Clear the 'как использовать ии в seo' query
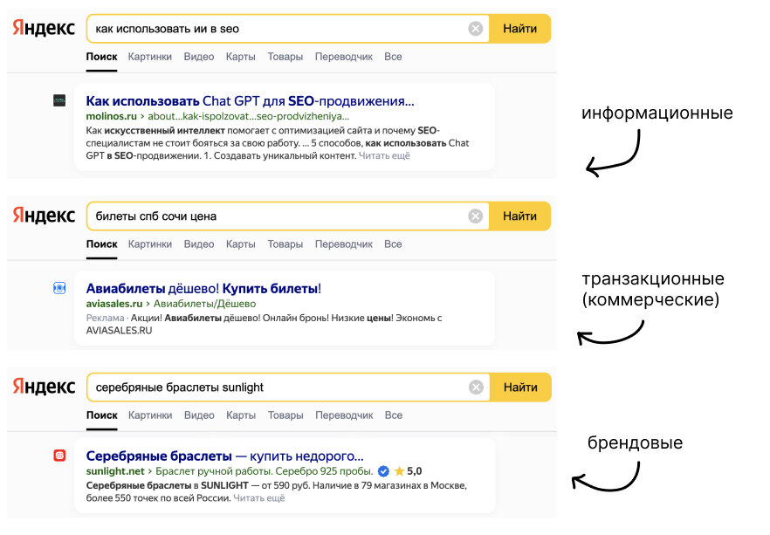 tap(475, 29)
